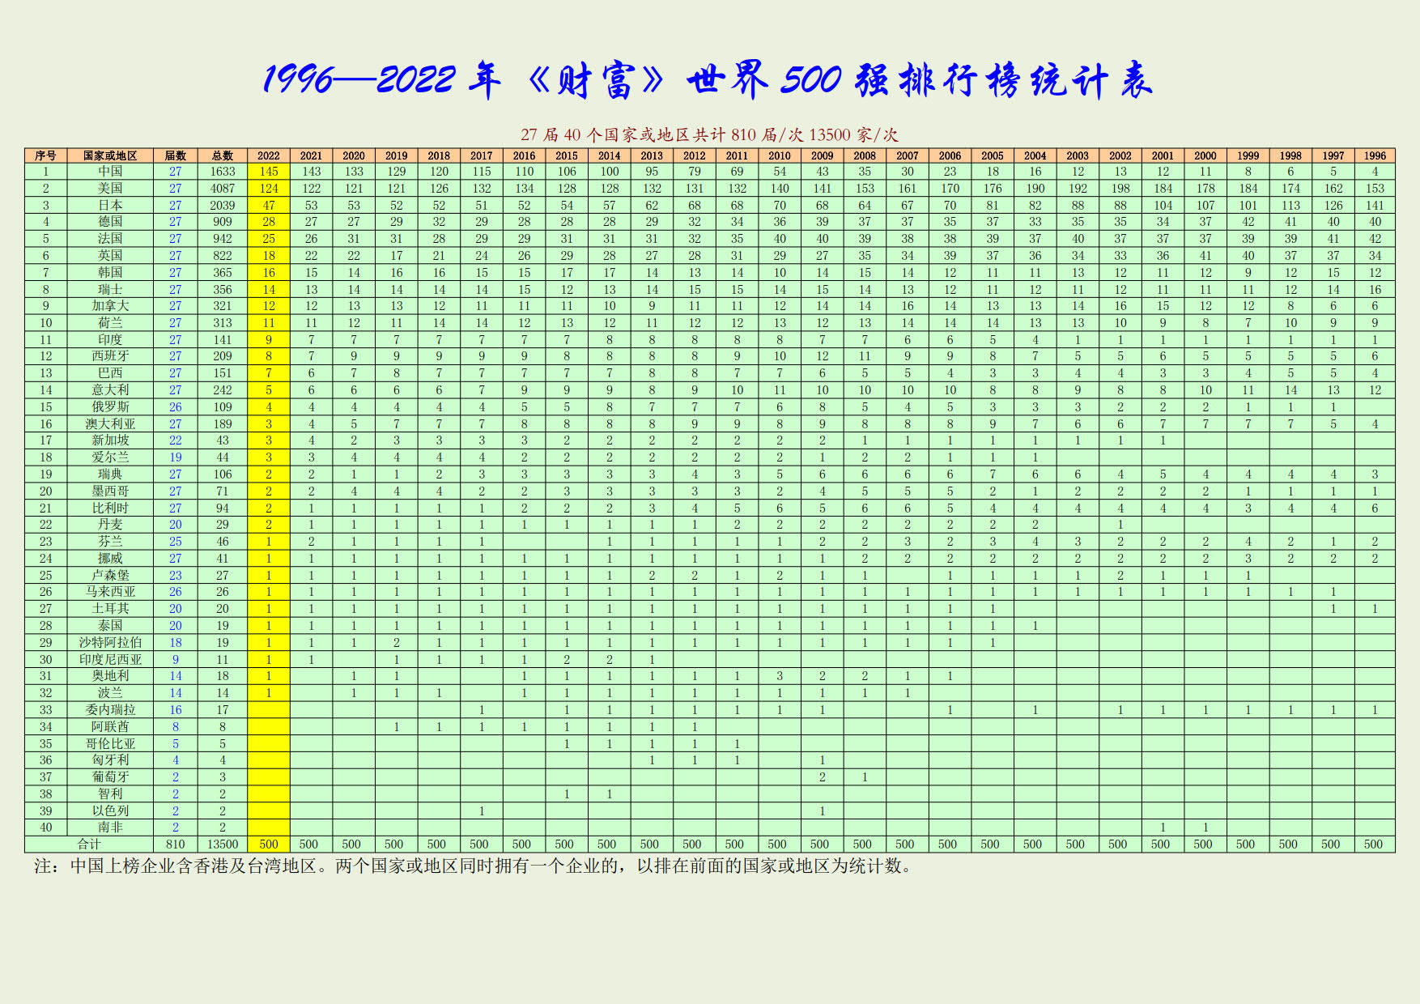The height and width of the screenshot is (1004, 1420).
Task: Click the 委内瑞拉 country cell
Action: (x=110, y=710)
